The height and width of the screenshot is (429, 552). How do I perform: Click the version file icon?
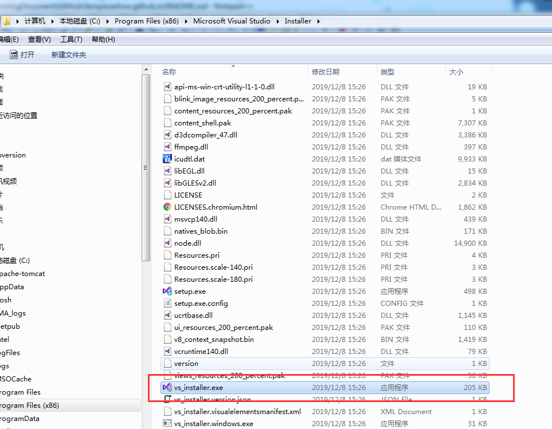(x=167, y=363)
